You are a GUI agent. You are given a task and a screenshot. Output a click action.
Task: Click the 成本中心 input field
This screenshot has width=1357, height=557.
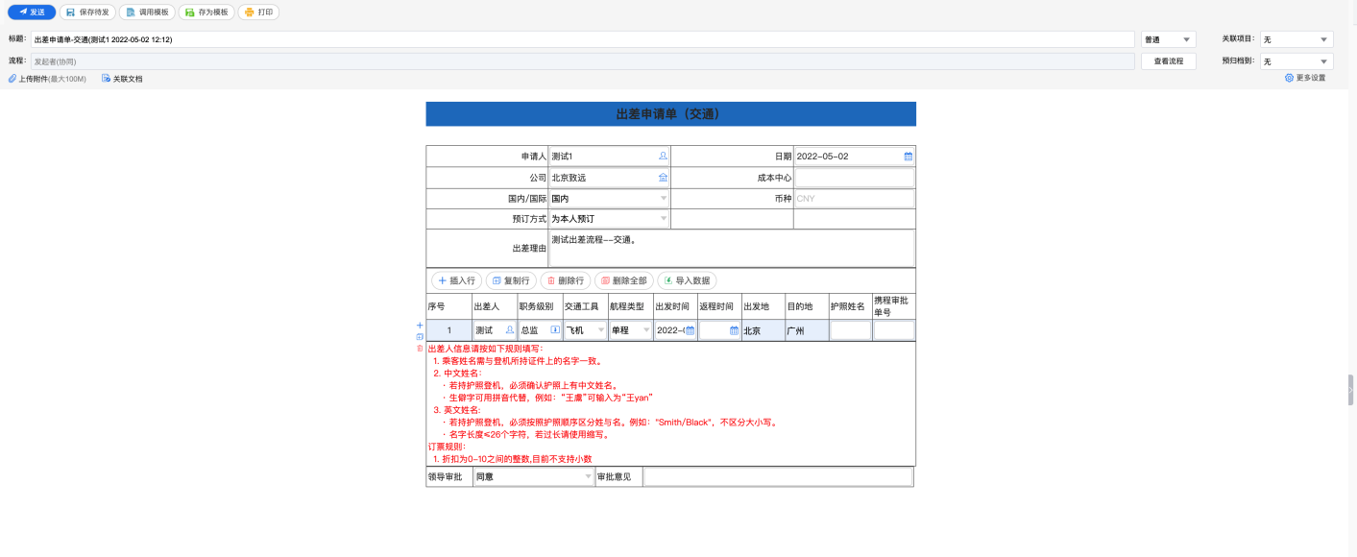click(854, 178)
